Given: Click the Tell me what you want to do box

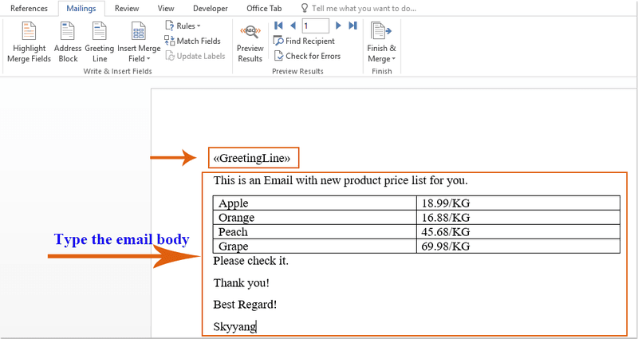Looking at the screenshot, I should (x=364, y=8).
